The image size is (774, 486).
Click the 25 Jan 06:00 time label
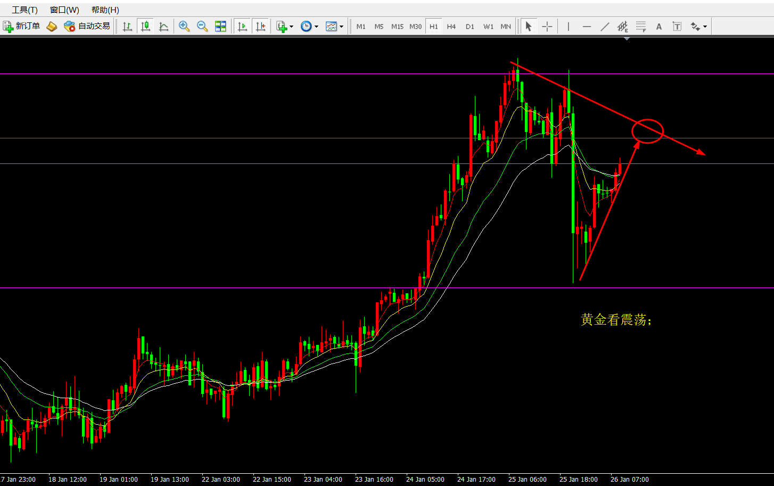point(528,480)
